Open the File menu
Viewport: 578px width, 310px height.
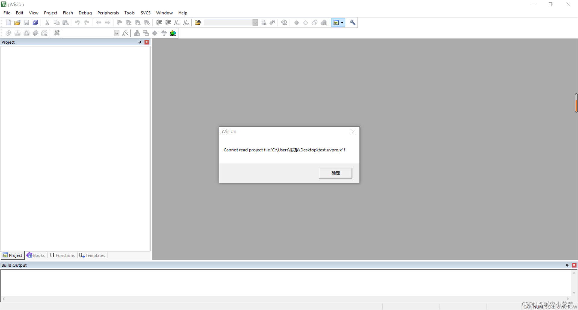[7, 13]
